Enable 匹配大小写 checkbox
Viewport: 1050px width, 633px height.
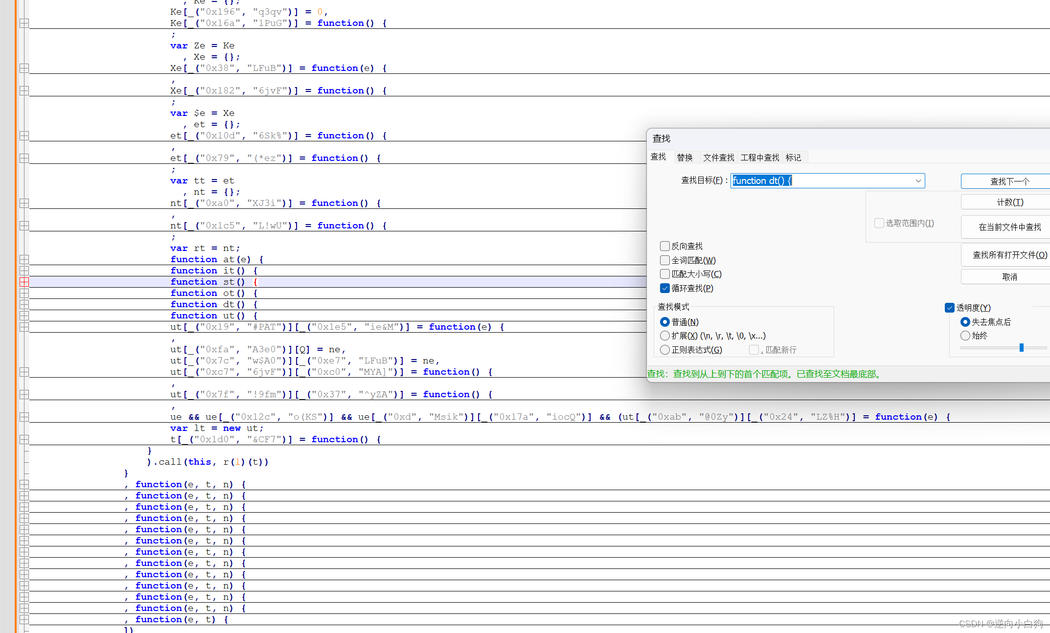(x=664, y=274)
